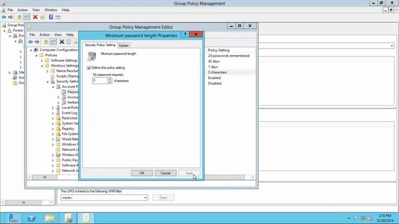This screenshot has height=224, width=399.
Task: Click the 42 days policy value
Action: click(214, 61)
